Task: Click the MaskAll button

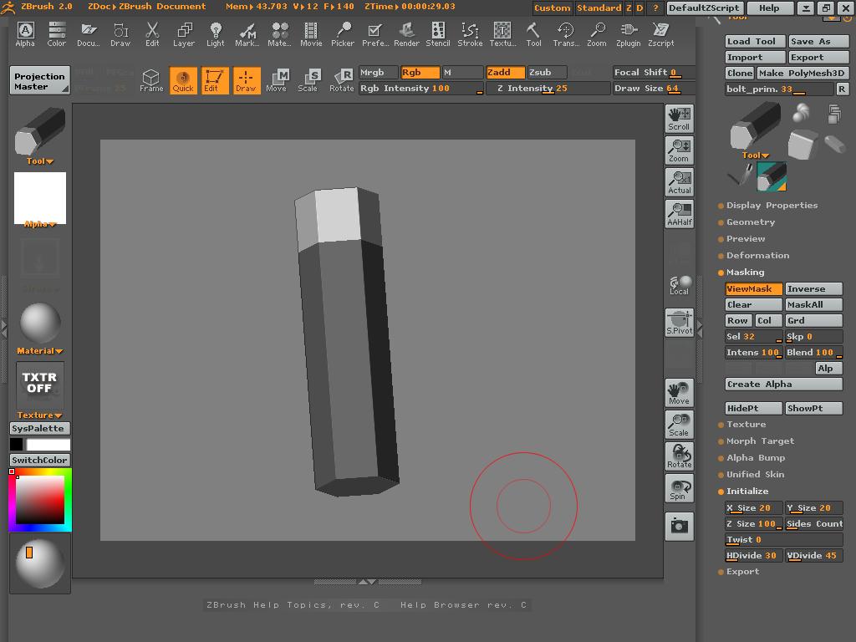Action: (x=813, y=304)
